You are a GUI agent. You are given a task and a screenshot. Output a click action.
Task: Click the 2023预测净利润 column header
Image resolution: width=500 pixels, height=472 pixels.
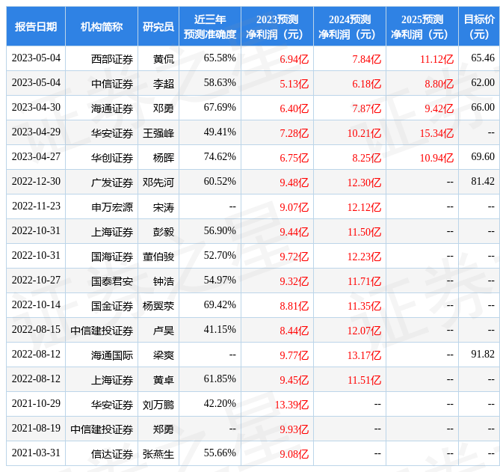pyautogui.click(x=277, y=27)
